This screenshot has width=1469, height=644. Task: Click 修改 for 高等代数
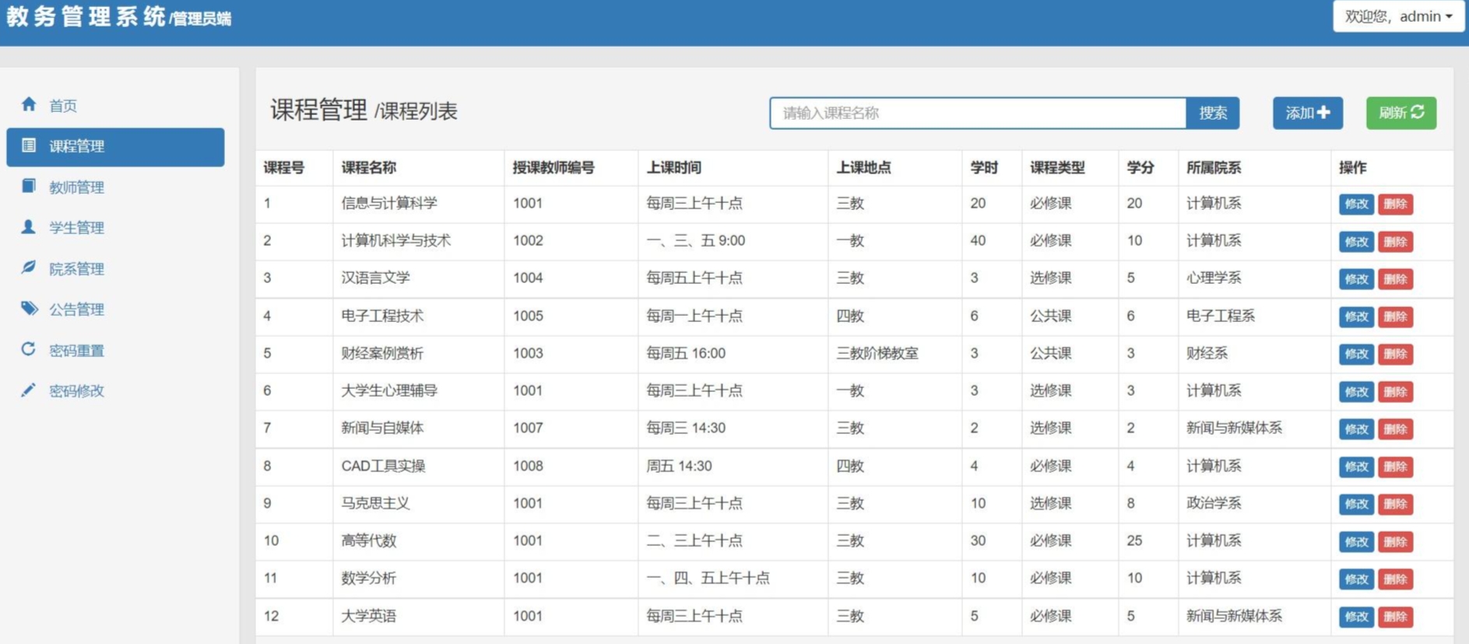[x=1356, y=541]
